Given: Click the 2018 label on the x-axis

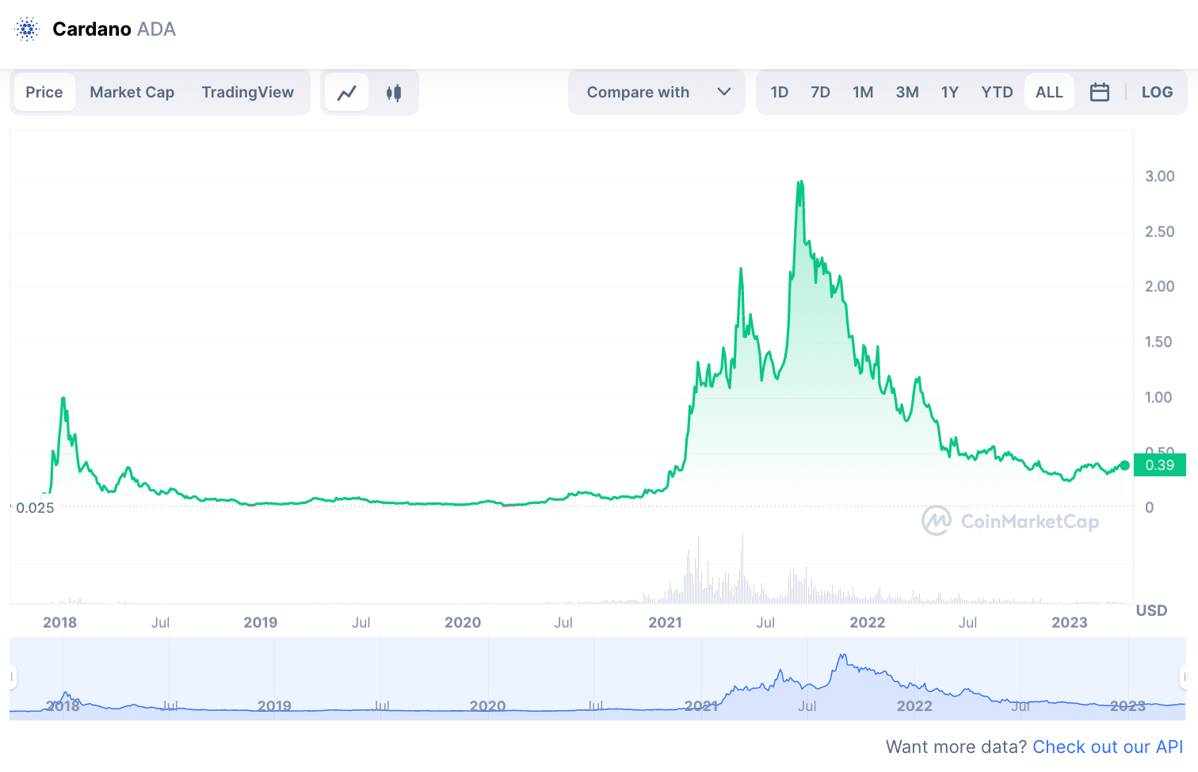Looking at the screenshot, I should [59, 622].
